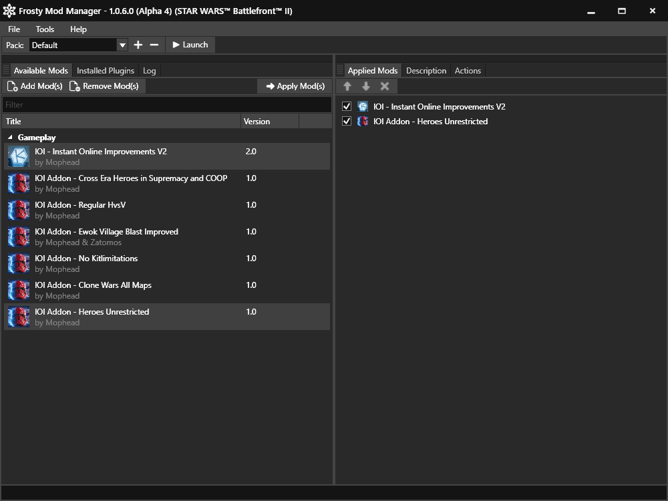Select IOI - Instant Online Improvements V2 row
The image size is (668, 501).
(x=167, y=156)
